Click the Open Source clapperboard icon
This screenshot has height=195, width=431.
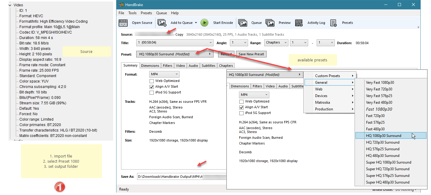123,23
